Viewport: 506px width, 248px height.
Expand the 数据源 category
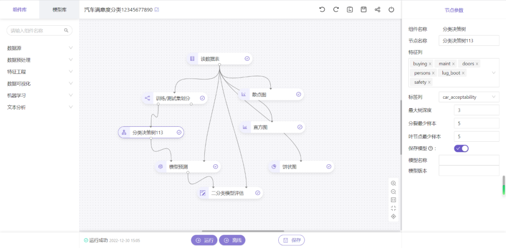[x=40, y=48]
